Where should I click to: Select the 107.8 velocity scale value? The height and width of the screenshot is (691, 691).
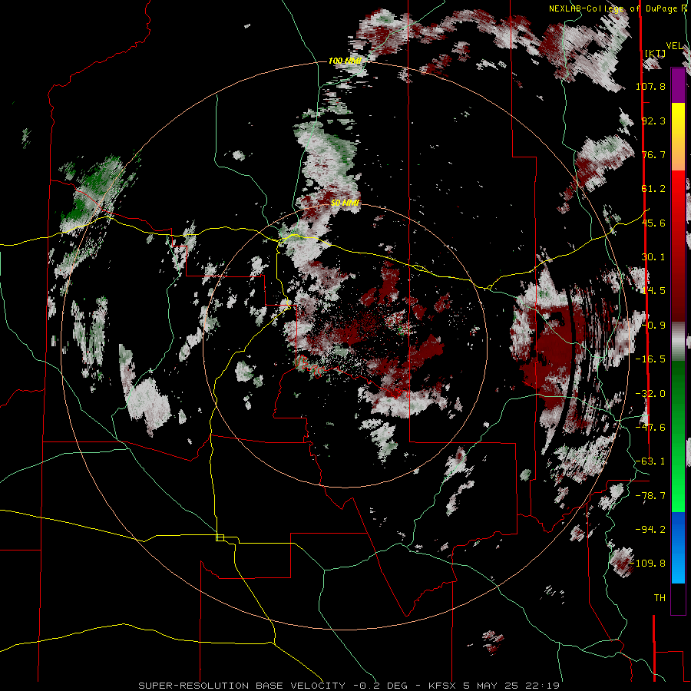pyautogui.click(x=650, y=86)
